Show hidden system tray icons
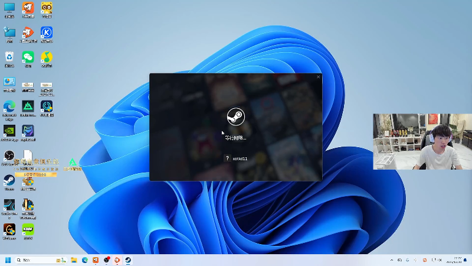The image size is (472, 266). 392,260
